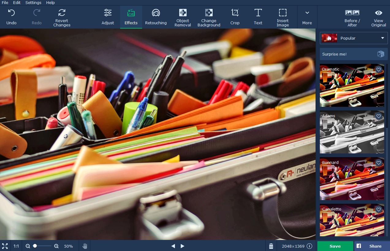Toggle View Original eye icon

coord(378,17)
